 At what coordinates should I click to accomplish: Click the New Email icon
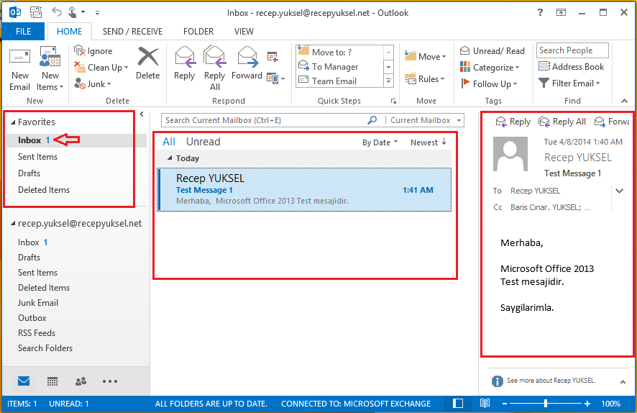[x=19, y=58]
